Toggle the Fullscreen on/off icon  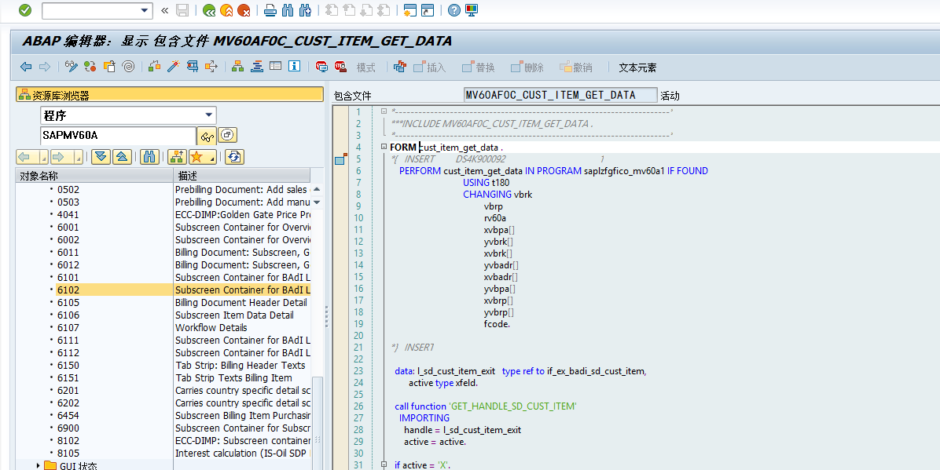pyautogui.click(x=275, y=67)
